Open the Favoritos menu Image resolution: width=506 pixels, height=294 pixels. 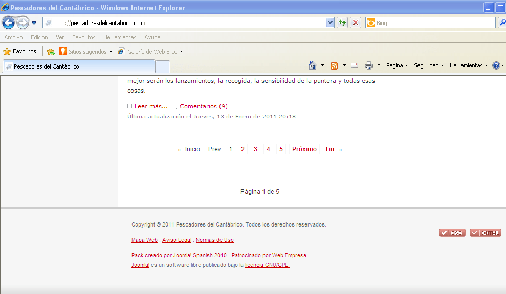(84, 37)
